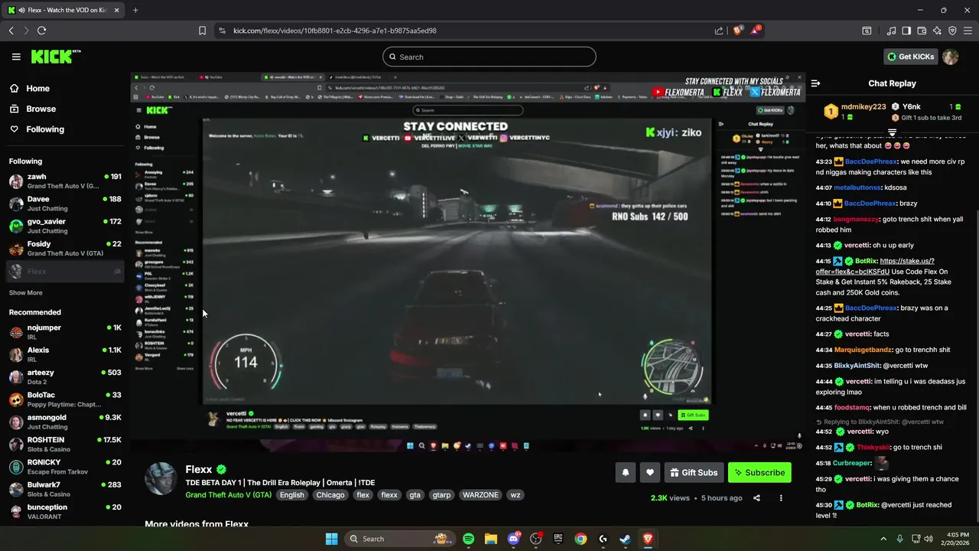Open nojumper recommended channel

coord(65,332)
